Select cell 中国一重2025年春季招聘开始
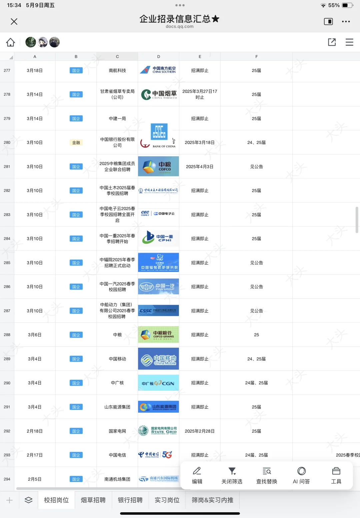 coord(117,238)
